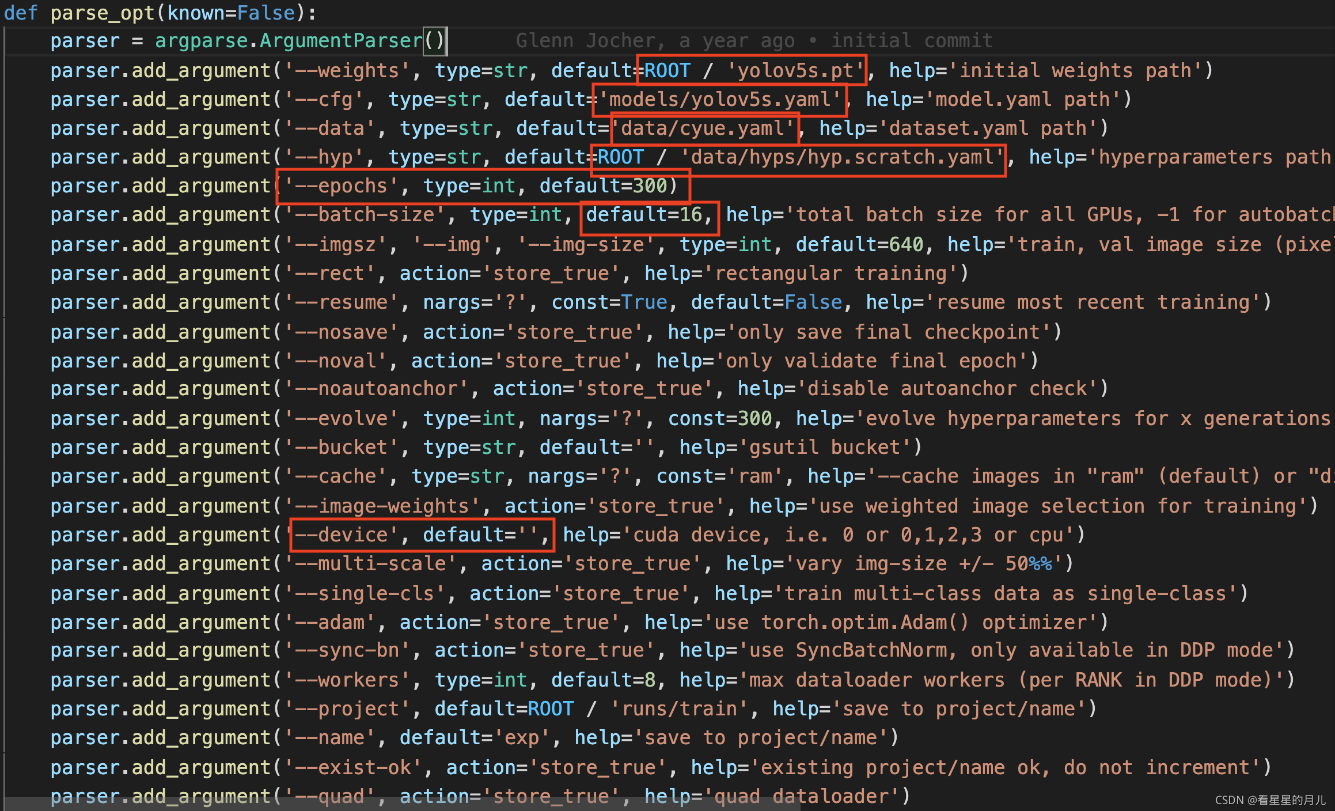This screenshot has height=811, width=1335.
Task: Click default='exp' in the name line
Action: (475, 738)
